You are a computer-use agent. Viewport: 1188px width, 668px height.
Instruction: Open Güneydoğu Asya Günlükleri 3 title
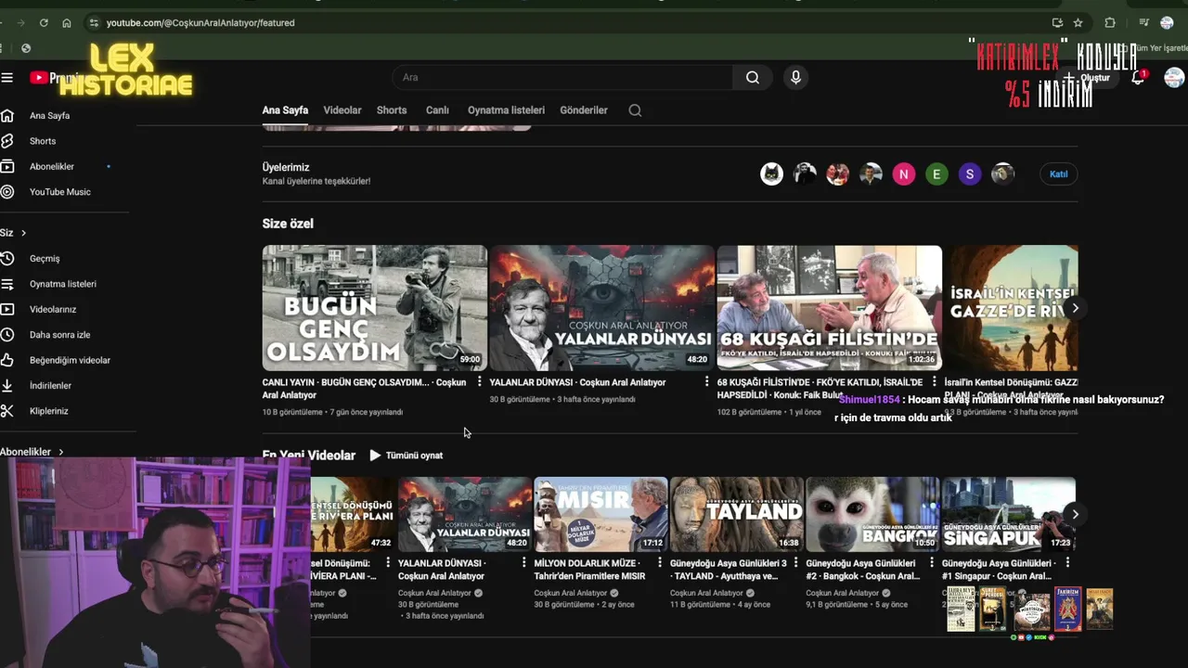(728, 570)
